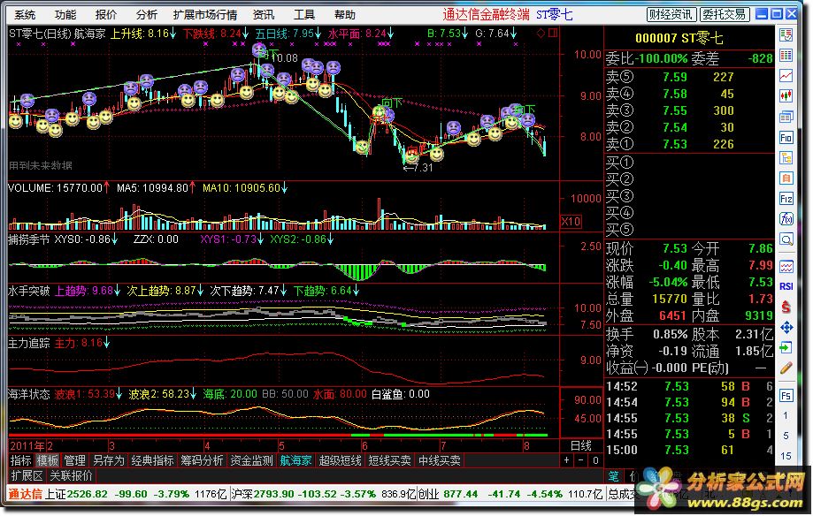Open the 报价 menu

pyautogui.click(x=106, y=14)
